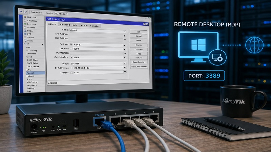Switch to the General tab
Viewport: 271px width, 152px height.
pyautogui.click(x=52, y=24)
